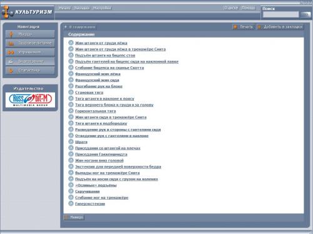Screen dimensions: 313x234
Task: Open the Начало menu item
Action: pyautogui.click(x=64, y=8)
